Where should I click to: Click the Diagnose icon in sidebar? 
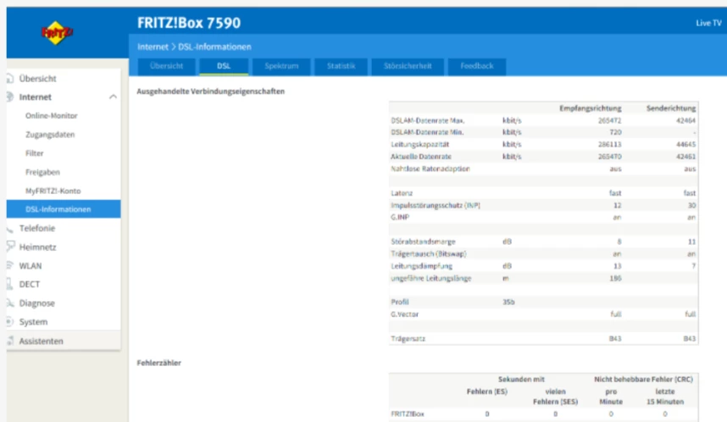[9, 303]
